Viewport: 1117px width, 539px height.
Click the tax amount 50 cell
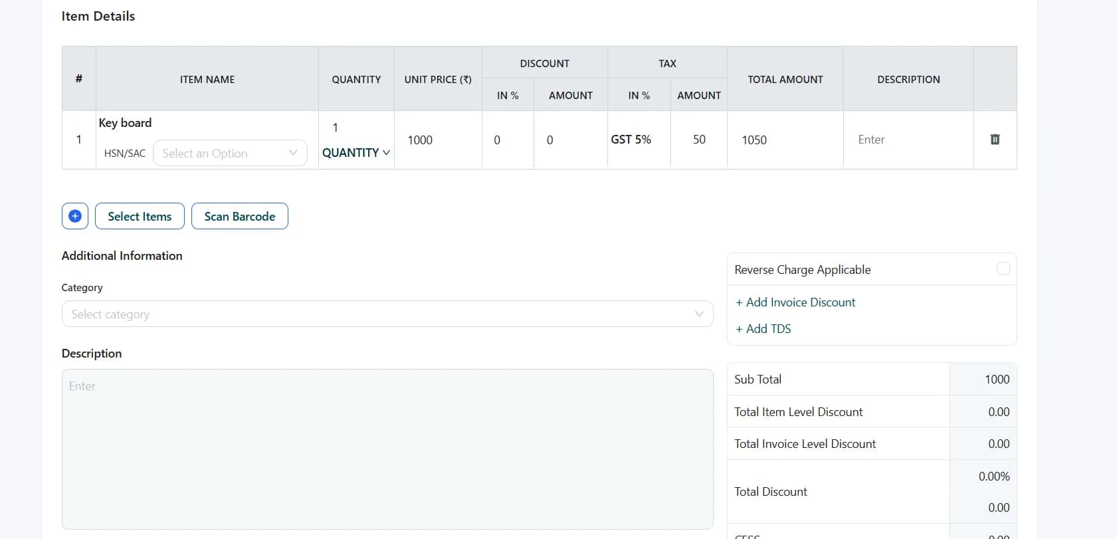tap(699, 140)
